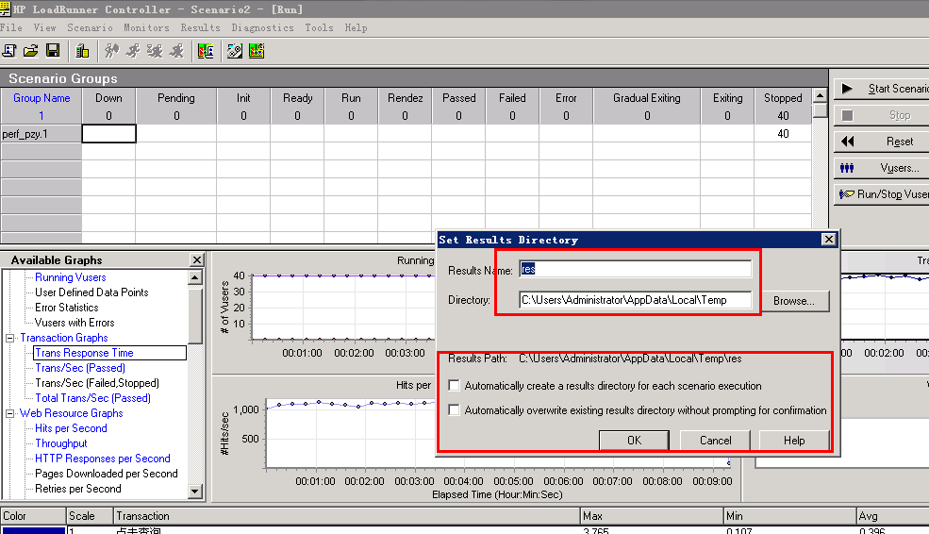Open the Tools menu

tap(320, 28)
